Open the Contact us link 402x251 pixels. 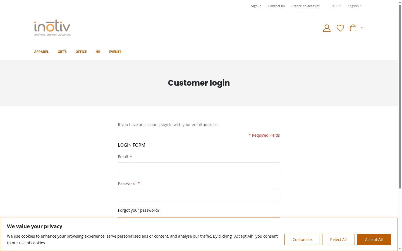click(276, 6)
